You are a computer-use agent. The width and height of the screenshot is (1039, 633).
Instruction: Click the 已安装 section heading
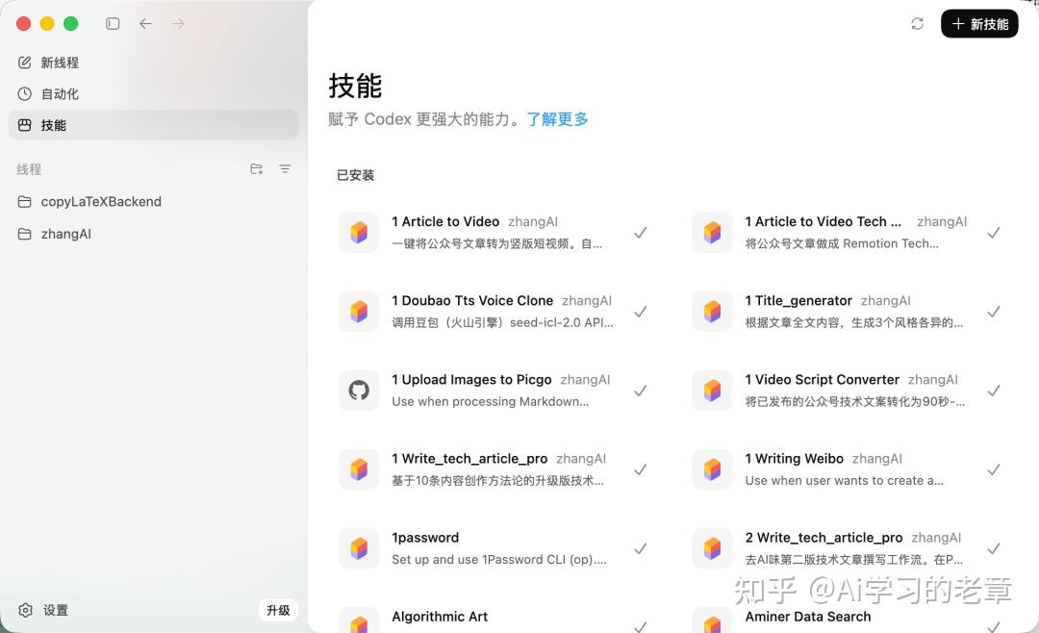pos(356,175)
